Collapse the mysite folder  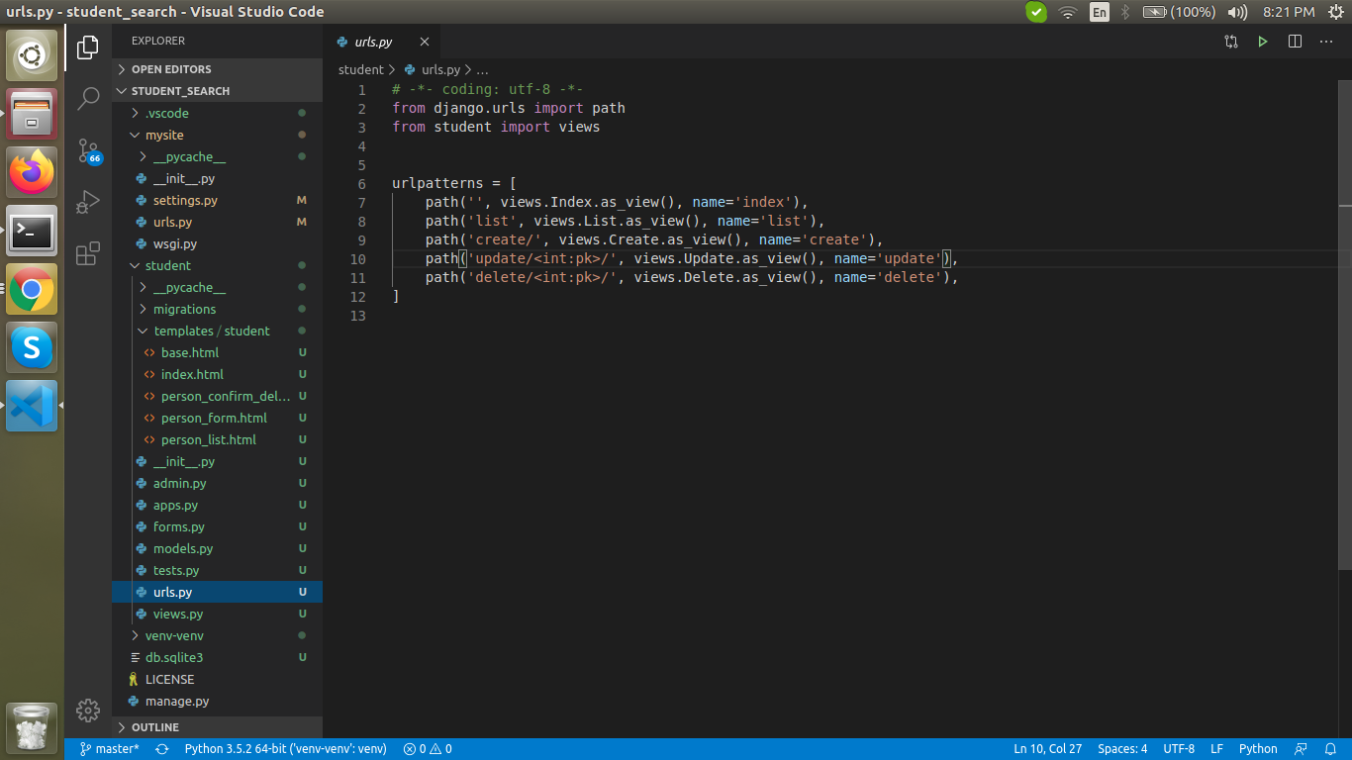217,135
